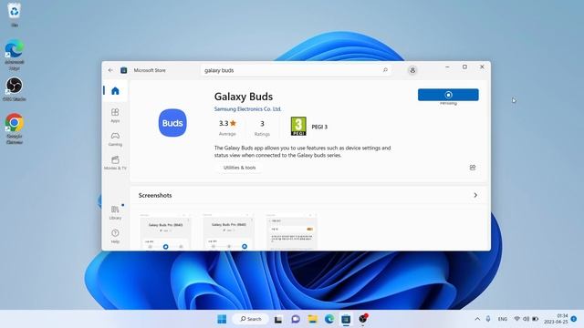Open the network Wi-Fi tray icon
This screenshot has width=584, height=328.
click(517, 319)
